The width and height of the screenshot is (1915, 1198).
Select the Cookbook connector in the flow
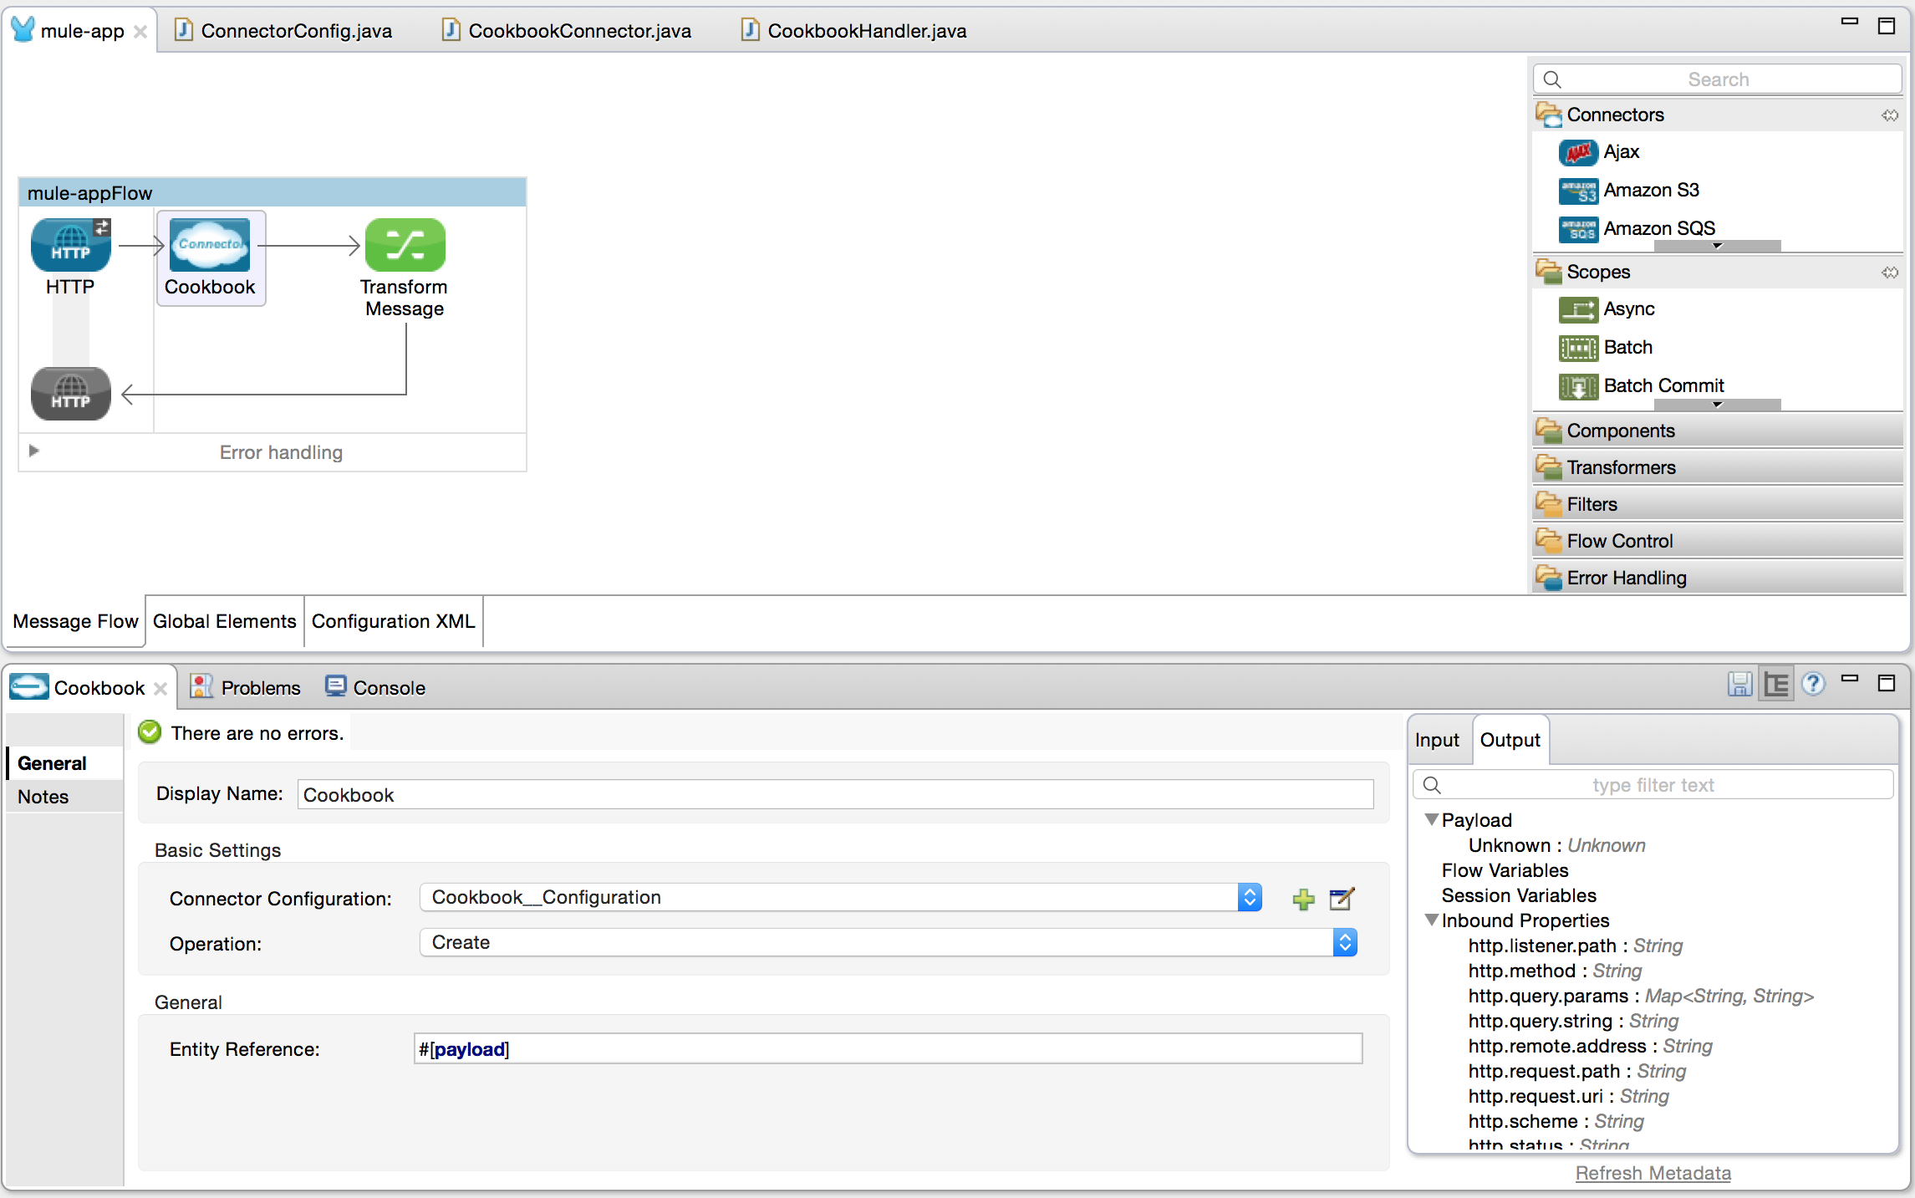pos(209,246)
